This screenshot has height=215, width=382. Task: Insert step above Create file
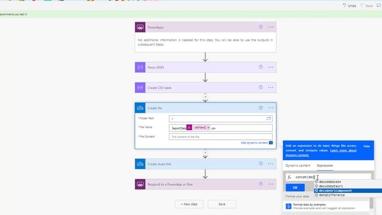pyautogui.click(x=205, y=97)
